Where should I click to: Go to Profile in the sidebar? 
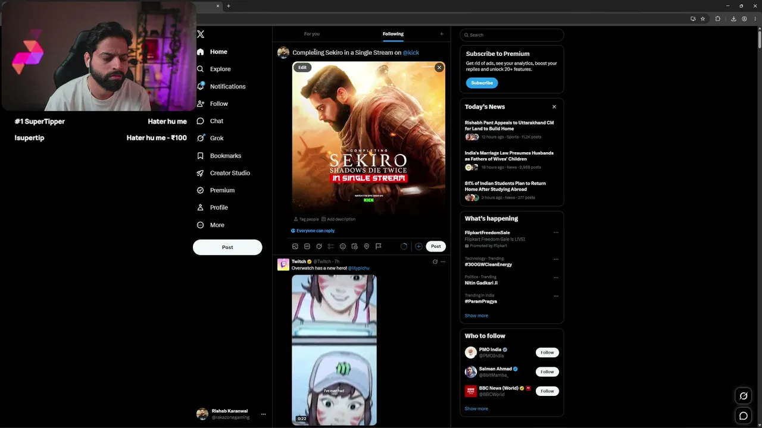point(213,207)
